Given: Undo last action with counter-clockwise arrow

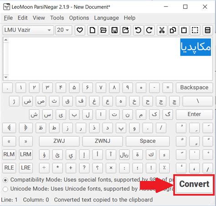Looking at the screenshot, I should click(138, 30).
